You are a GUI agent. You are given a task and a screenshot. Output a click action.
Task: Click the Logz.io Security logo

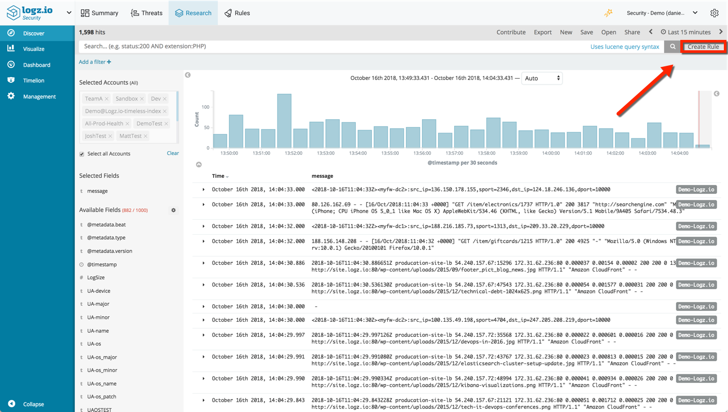click(30, 12)
